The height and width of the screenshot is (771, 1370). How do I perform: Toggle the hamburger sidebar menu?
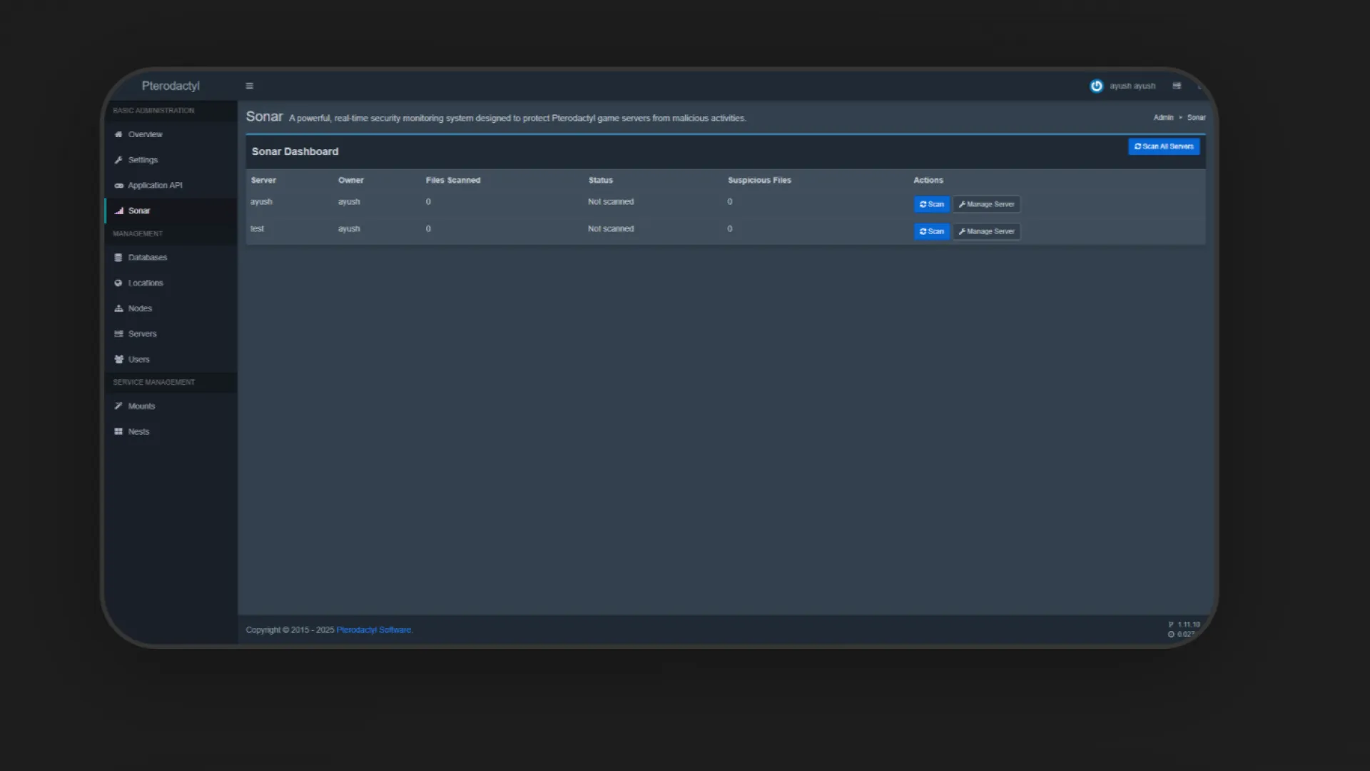click(x=249, y=86)
